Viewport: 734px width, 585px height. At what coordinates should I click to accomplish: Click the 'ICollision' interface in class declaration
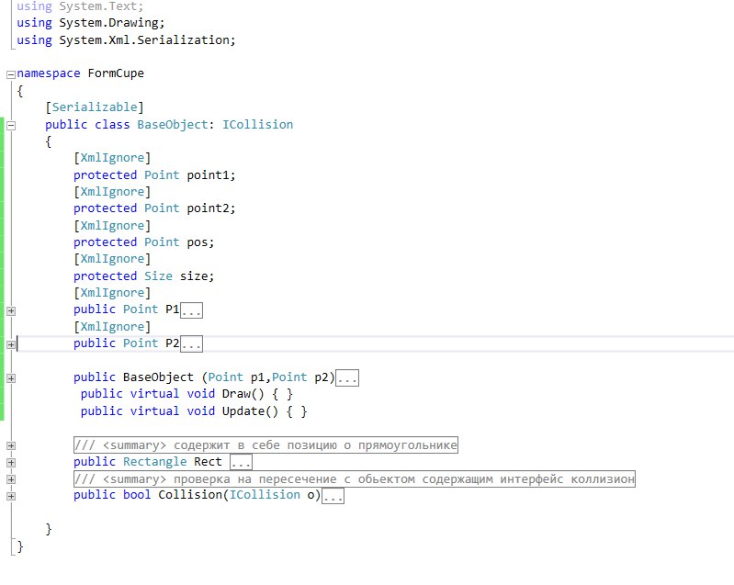pyautogui.click(x=257, y=125)
